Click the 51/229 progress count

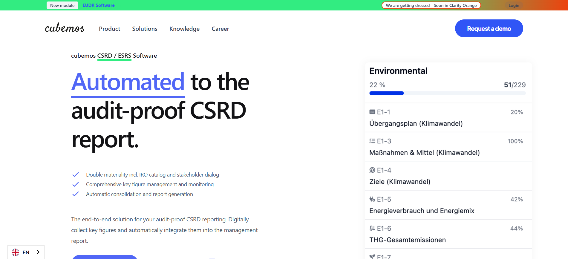tap(515, 85)
